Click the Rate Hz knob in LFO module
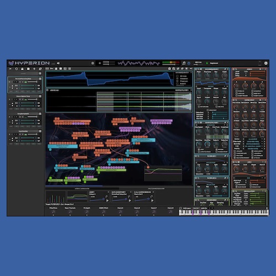Image resolution: width=276 pixels, height=276 pixels. click(236, 168)
